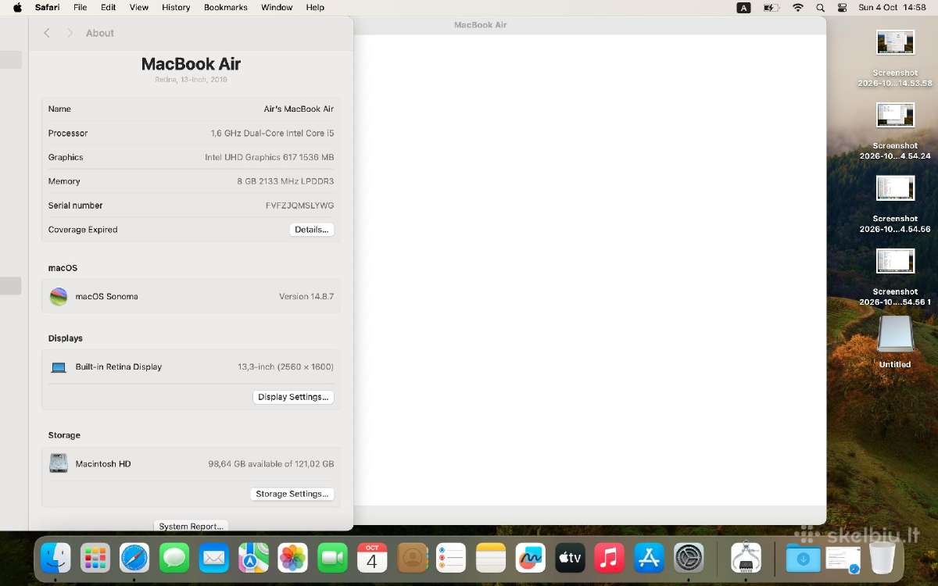
Task: Click the Built-in Retina Display icon
Action: coord(59,367)
